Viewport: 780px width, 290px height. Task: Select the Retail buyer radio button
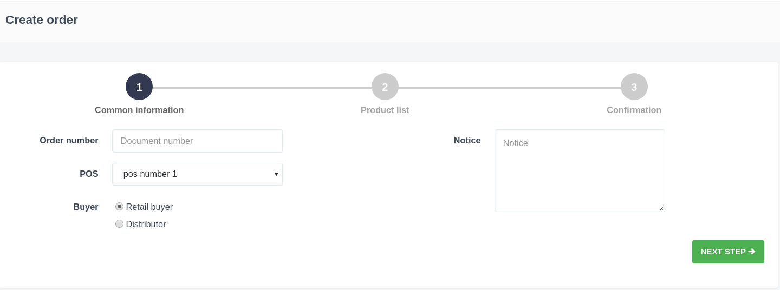(x=119, y=207)
